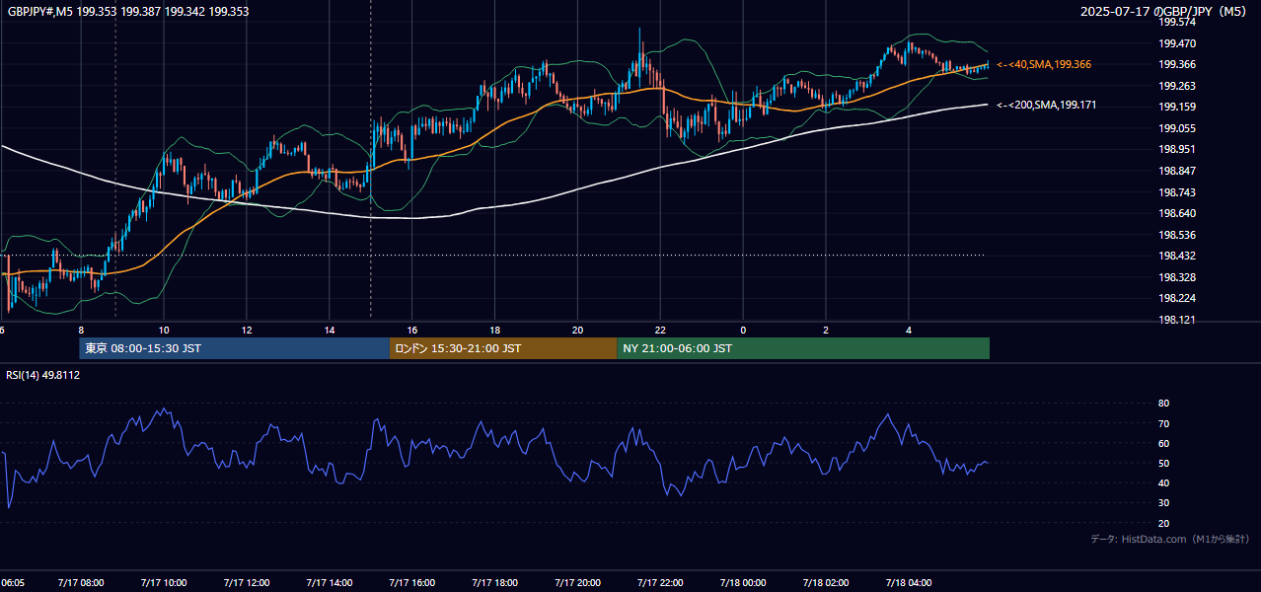This screenshot has width=1261, height=592.
Task: Click the 7/17 16:00 date axis label
Action: point(412,583)
